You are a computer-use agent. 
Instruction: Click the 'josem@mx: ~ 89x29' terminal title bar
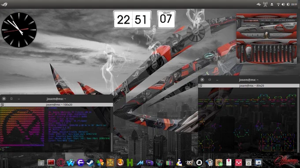pyautogui.click(x=249, y=86)
